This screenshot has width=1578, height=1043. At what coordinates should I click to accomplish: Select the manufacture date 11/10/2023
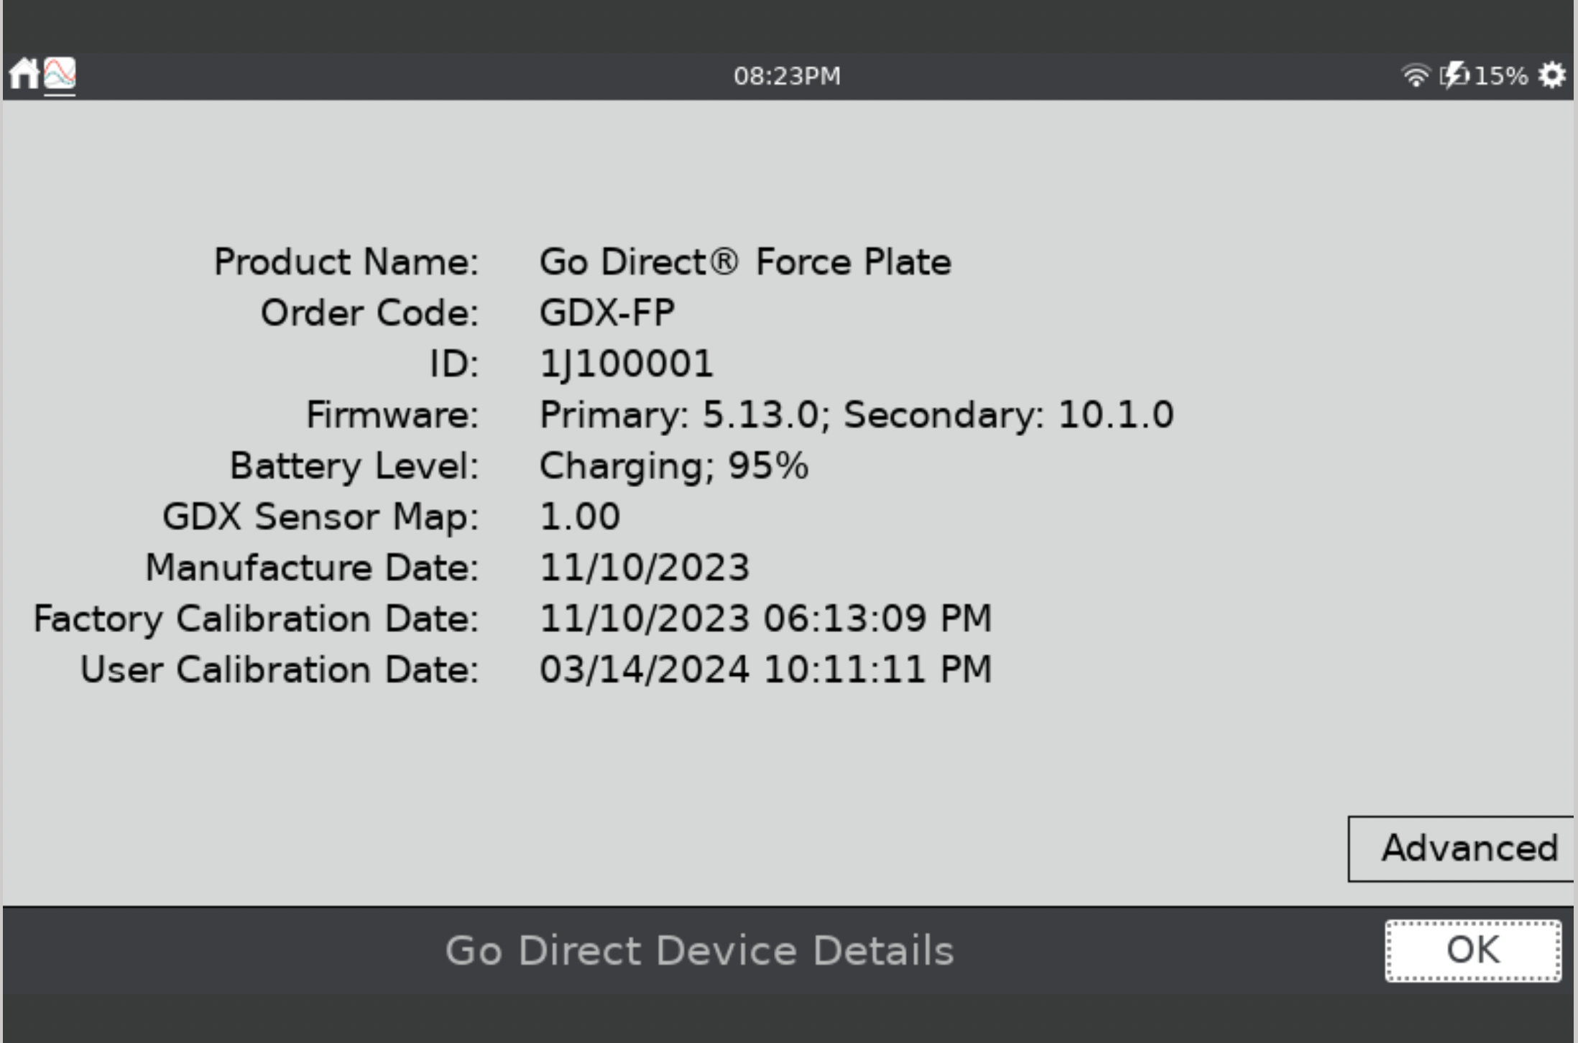645,567
